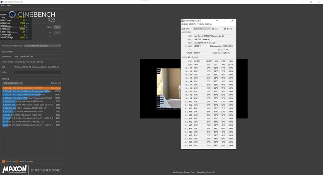
Task: Click the OS value Windows 10 Enterprise
Action: click(38, 67)
